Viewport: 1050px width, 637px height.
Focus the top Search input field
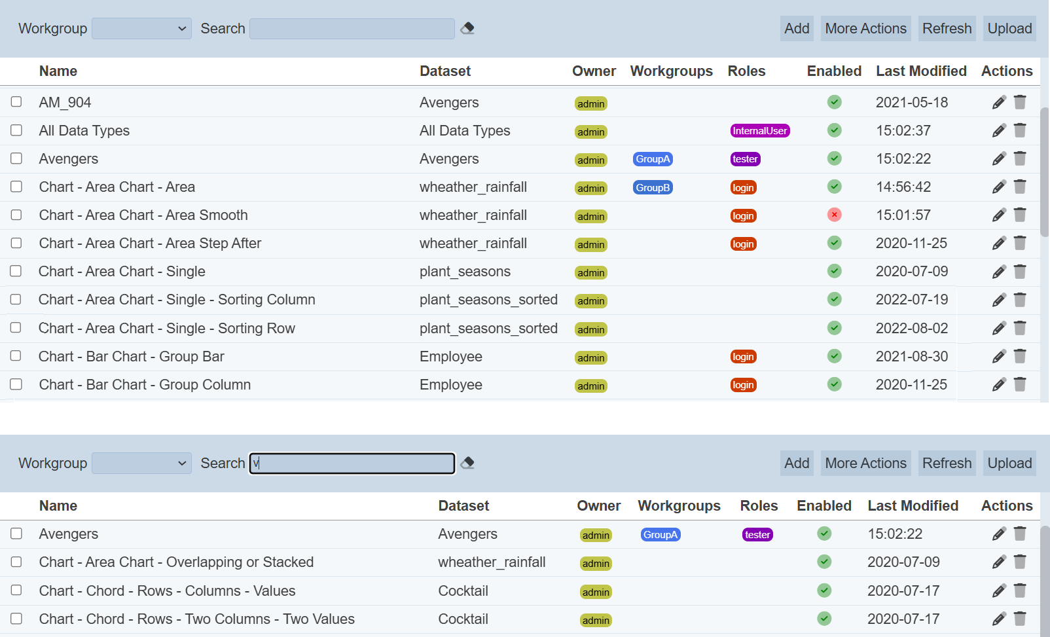click(x=352, y=28)
